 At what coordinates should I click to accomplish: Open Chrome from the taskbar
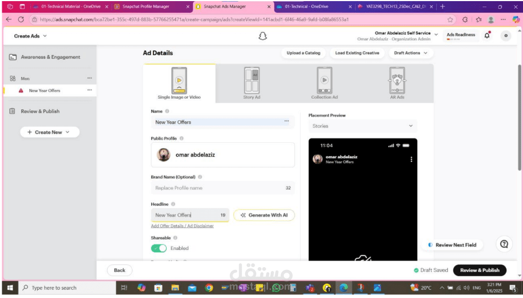[209, 288]
